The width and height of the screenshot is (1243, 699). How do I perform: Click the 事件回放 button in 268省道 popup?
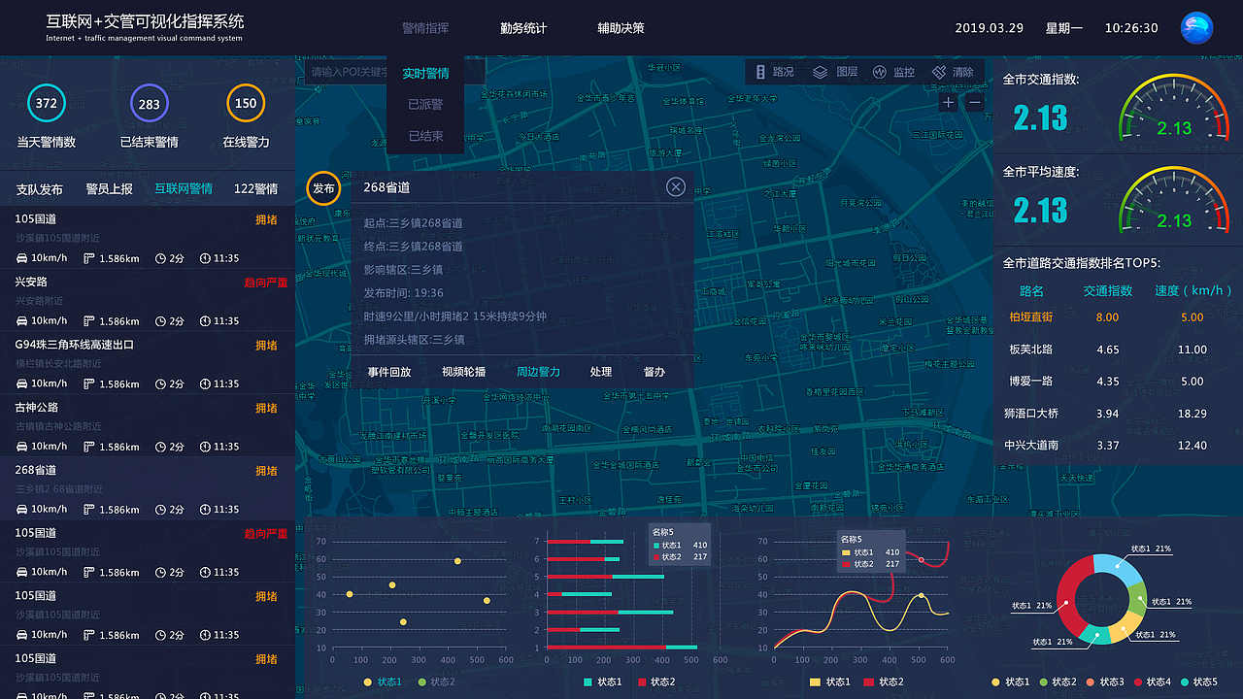tap(390, 372)
